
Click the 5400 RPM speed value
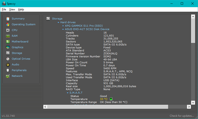(x=110, y=68)
